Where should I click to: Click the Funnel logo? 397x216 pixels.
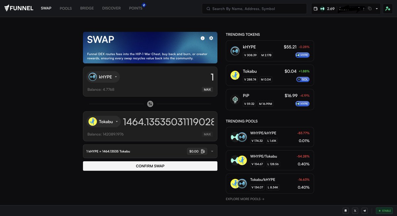point(19,8)
